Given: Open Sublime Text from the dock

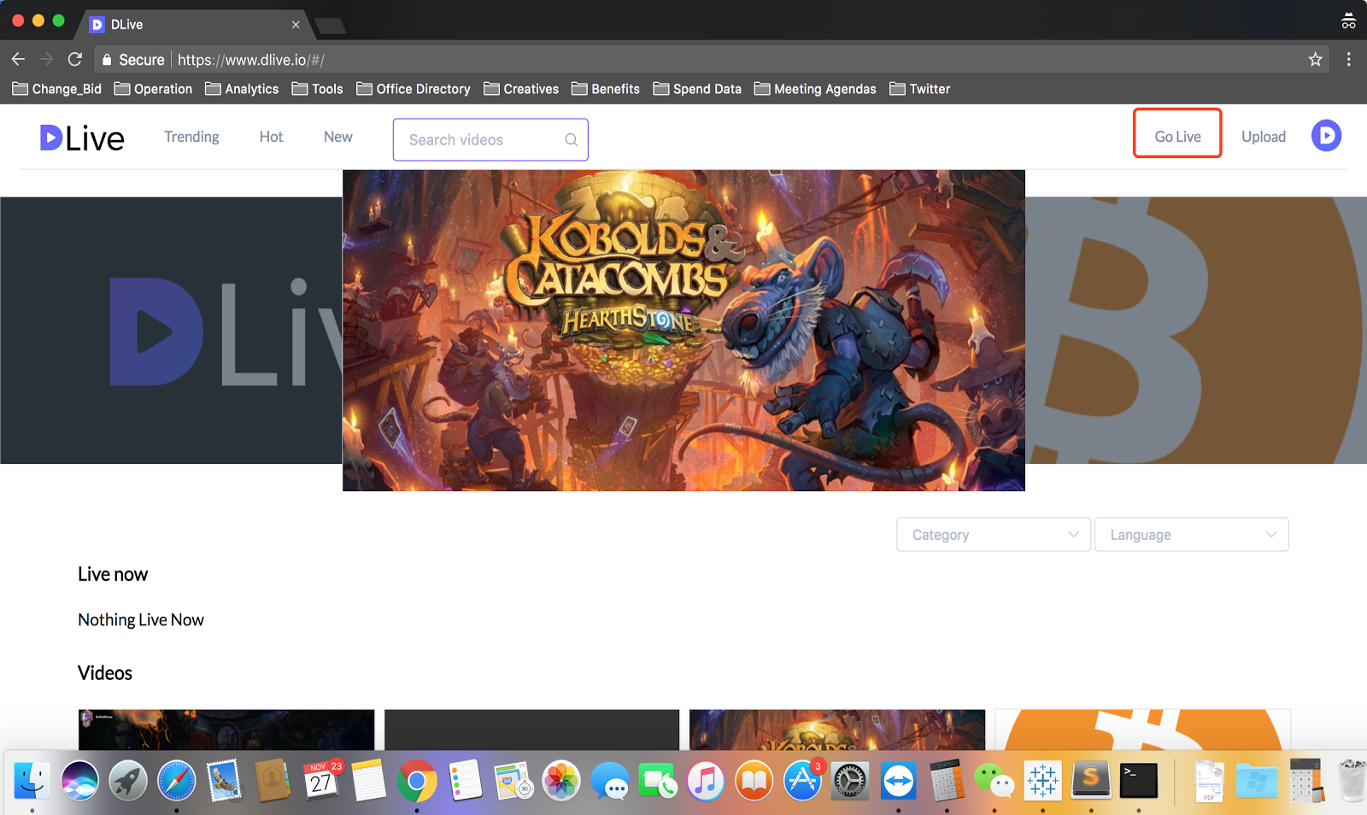Looking at the screenshot, I should click(1091, 781).
